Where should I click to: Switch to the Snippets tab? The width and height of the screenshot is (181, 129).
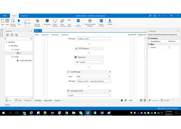[x=19, y=100]
